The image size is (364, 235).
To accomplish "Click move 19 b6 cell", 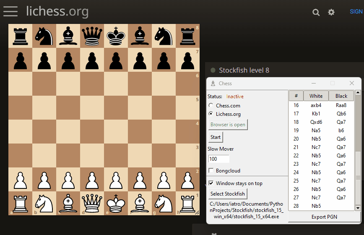I will (x=341, y=131).
